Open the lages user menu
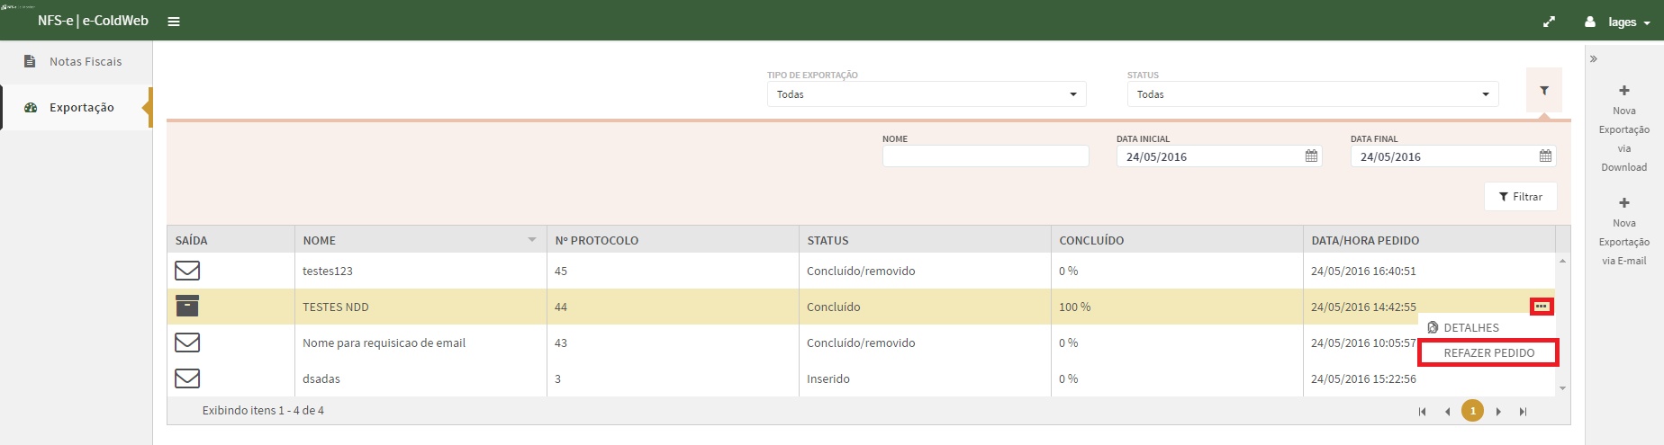The image size is (1664, 445). pos(1617,22)
